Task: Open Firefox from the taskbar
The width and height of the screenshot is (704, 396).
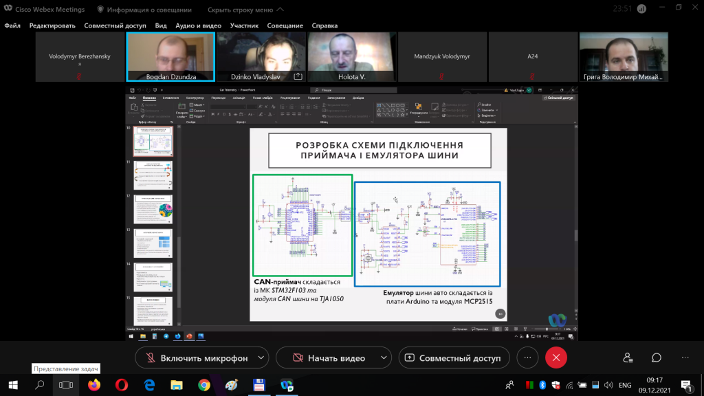Action: 94,385
